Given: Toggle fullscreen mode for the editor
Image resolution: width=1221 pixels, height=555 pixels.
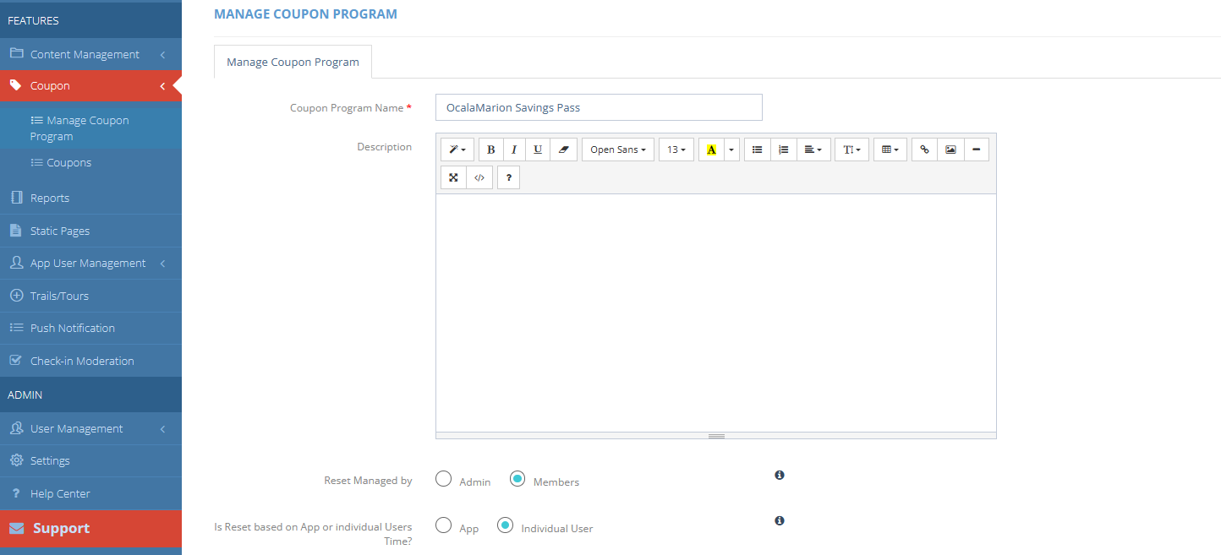Looking at the screenshot, I should tap(453, 177).
